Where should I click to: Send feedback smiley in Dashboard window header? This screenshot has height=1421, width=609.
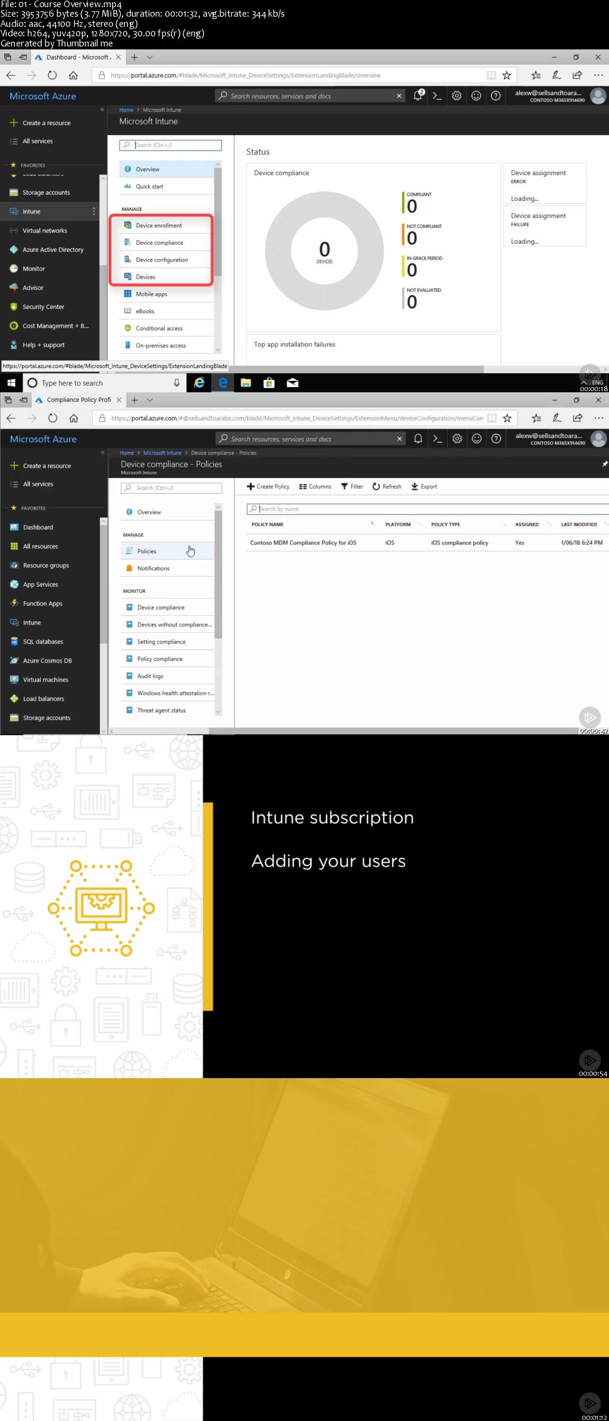click(x=476, y=96)
